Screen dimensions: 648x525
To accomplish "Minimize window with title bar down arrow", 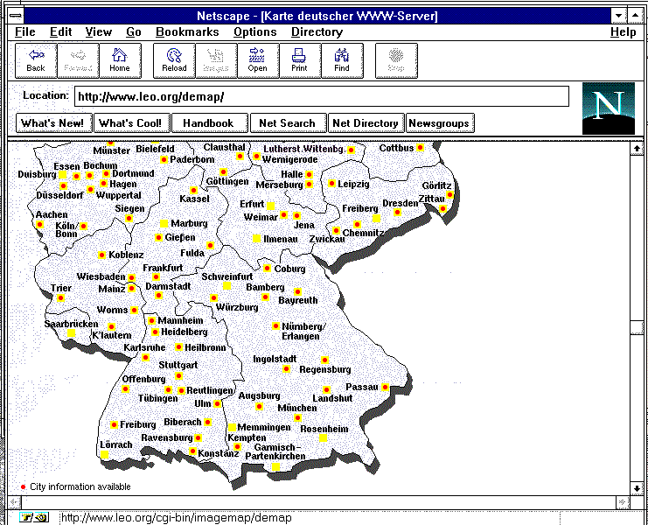I will [618, 16].
